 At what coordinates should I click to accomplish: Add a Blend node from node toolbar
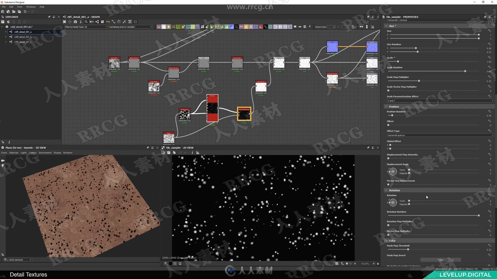164,27
